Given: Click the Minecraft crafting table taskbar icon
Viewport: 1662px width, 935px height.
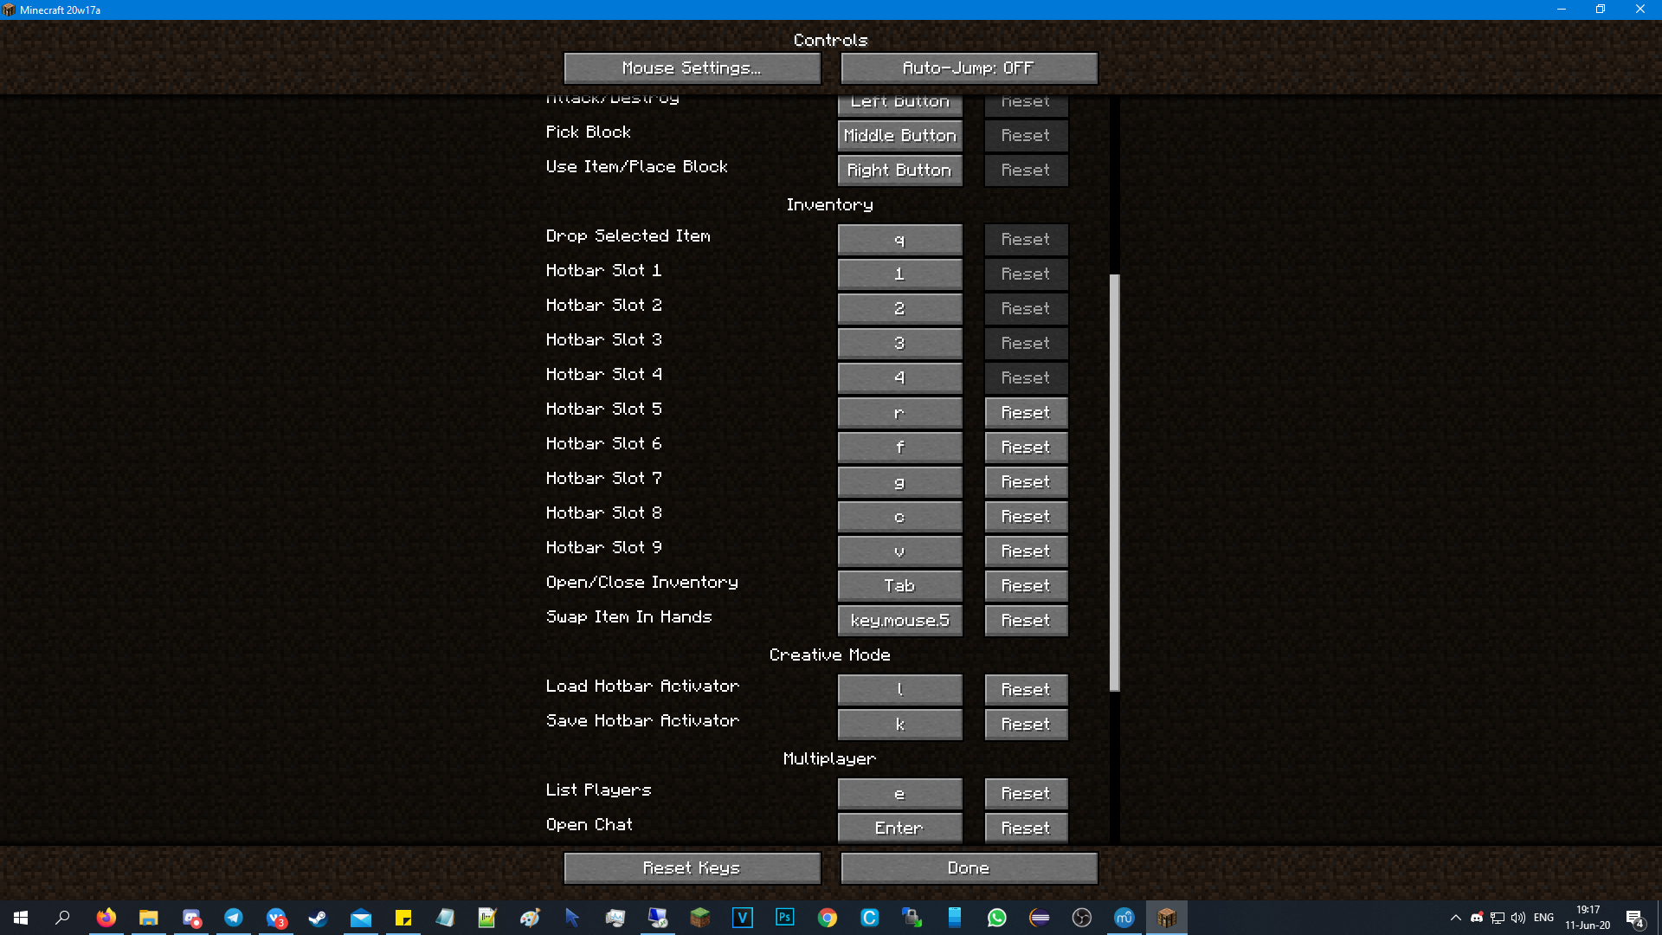Looking at the screenshot, I should tap(1166, 918).
